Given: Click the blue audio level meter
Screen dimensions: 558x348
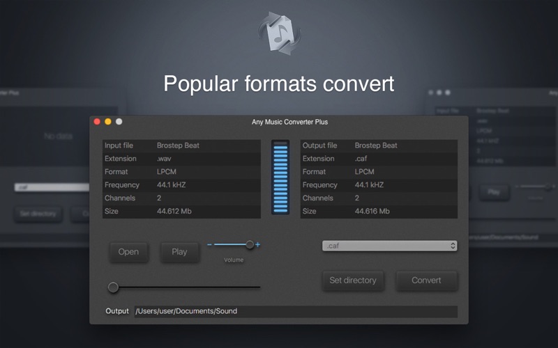Looking at the screenshot, I should click(280, 177).
